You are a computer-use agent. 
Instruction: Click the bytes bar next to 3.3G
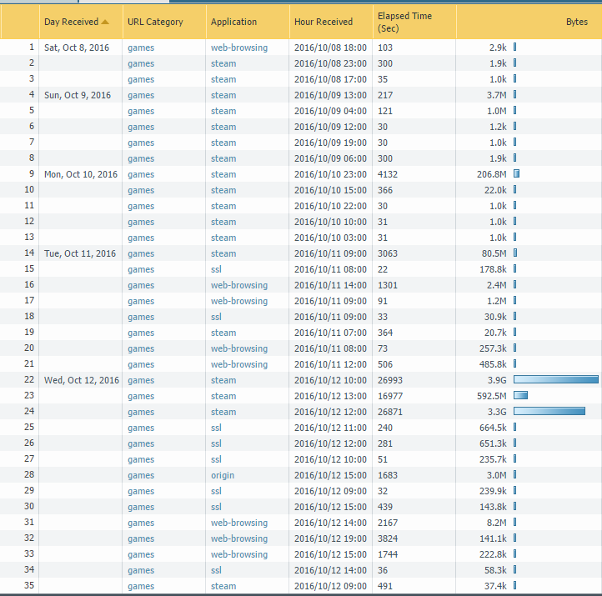tap(549, 412)
